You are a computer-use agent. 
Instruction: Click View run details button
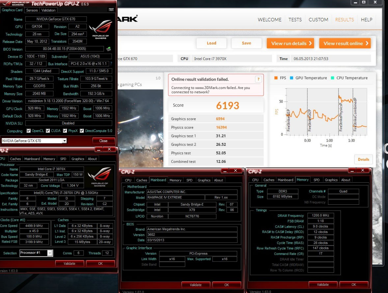[291, 43]
